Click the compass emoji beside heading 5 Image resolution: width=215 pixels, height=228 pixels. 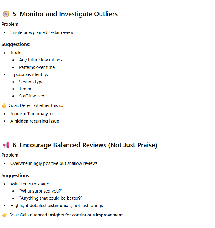[6, 14]
